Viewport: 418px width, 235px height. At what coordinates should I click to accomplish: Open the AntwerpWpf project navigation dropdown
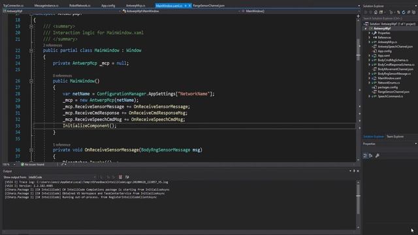tap(62, 11)
